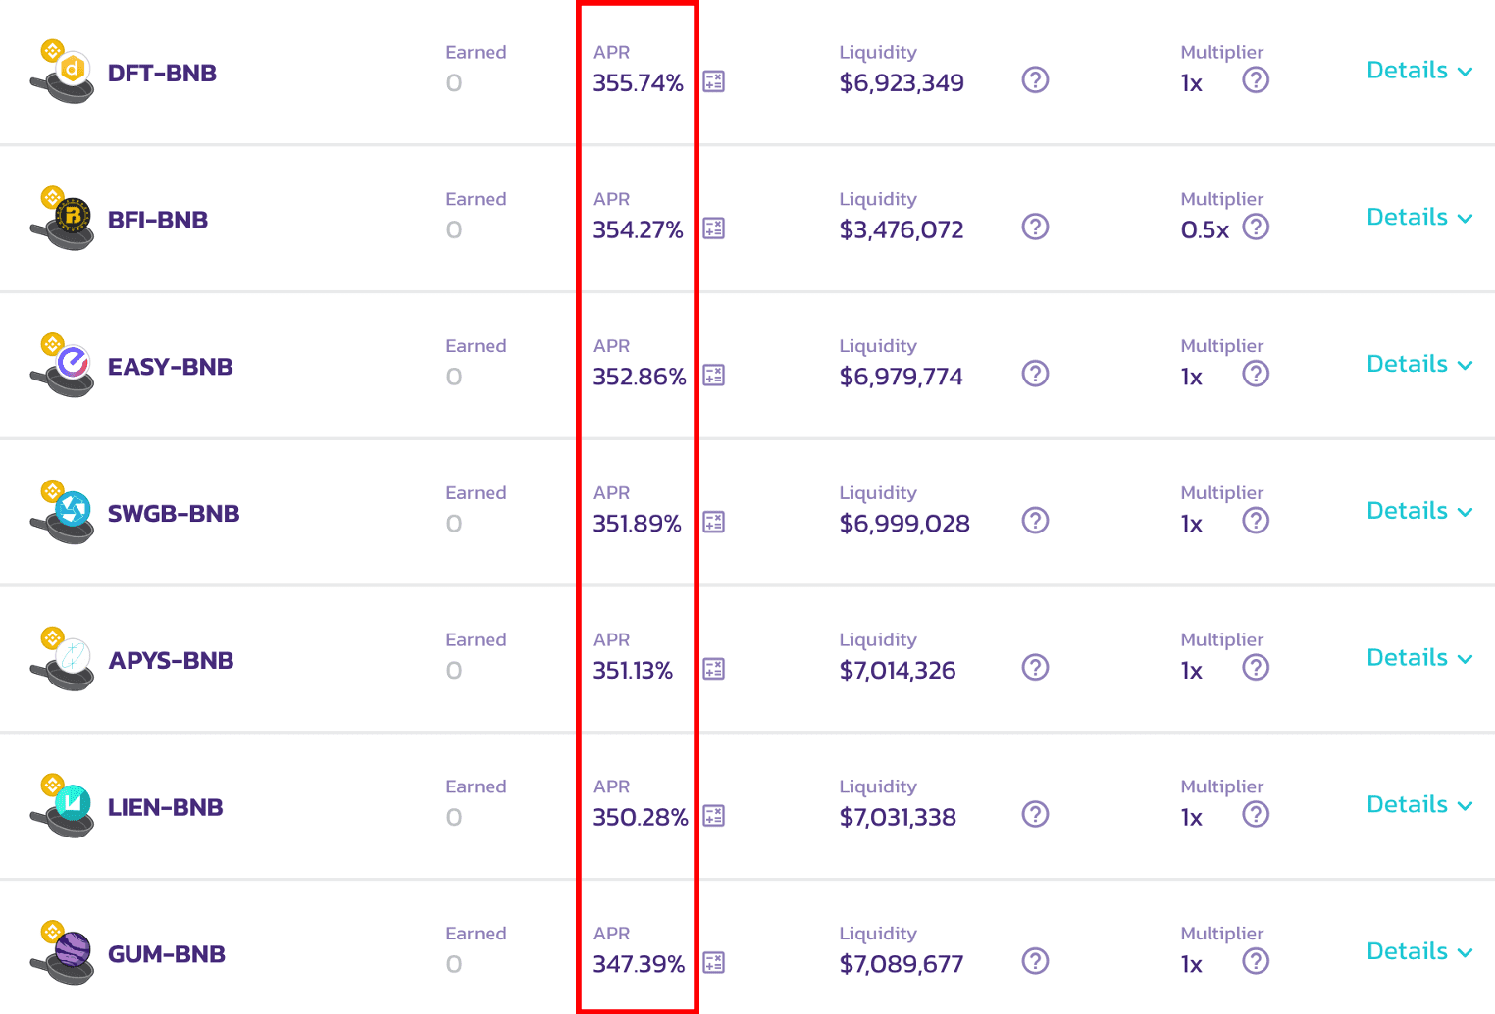Expand Details for DFT-BNB farm
The image size is (1495, 1014).
1419,71
